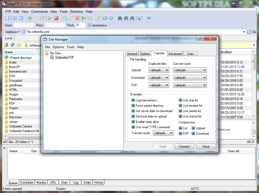Click the blue folder toolbar icon
The height and width of the screenshot is (193, 259).
click(x=21, y=18)
